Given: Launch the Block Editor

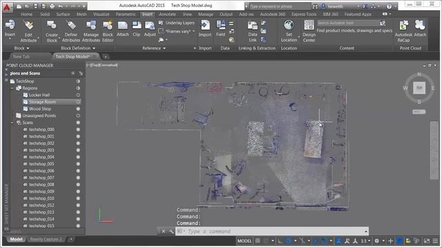Looking at the screenshot, I should 108,31.
